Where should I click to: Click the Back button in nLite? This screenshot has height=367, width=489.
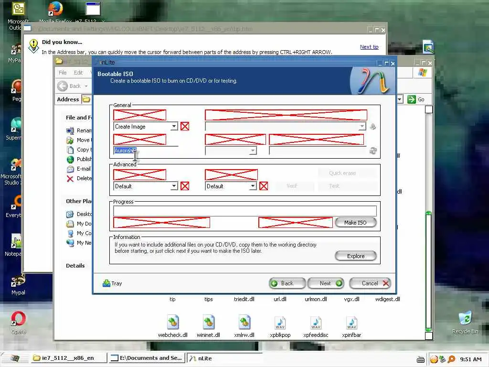click(x=287, y=283)
